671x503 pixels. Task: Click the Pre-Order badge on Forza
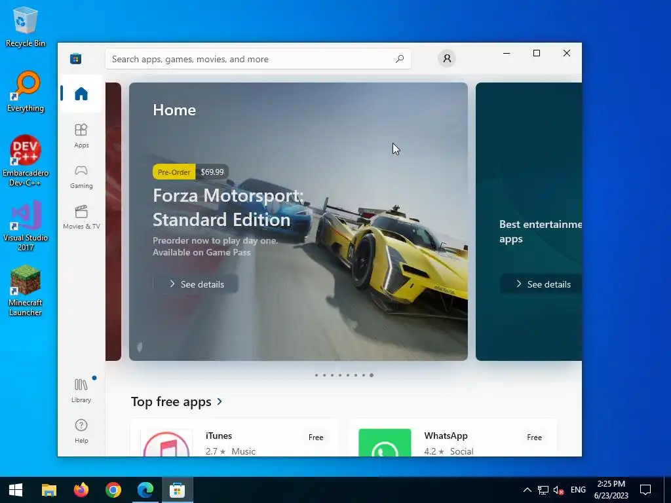174,172
